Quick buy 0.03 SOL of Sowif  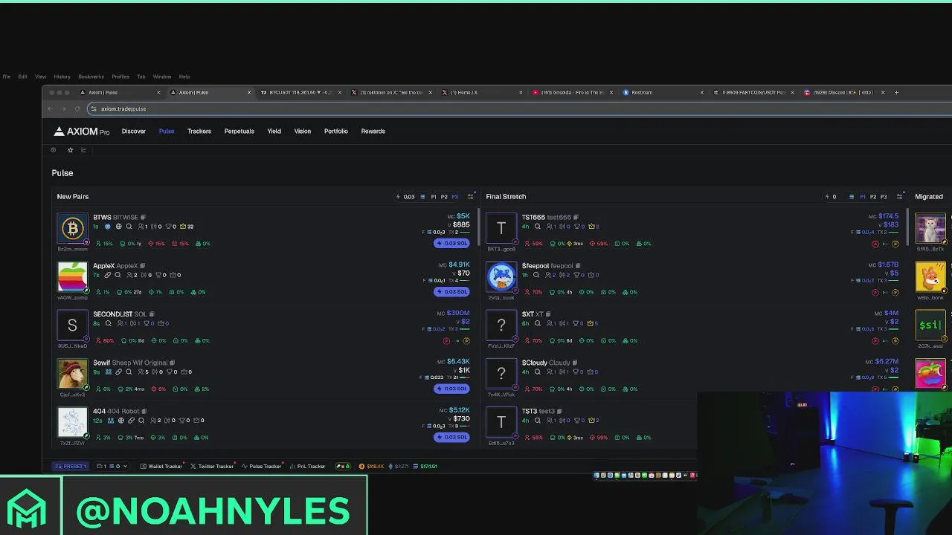coord(452,389)
